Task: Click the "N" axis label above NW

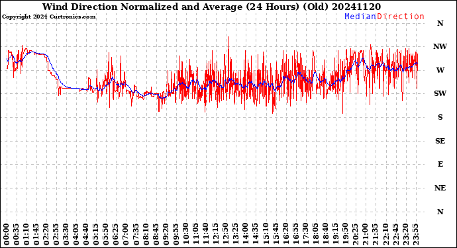Action: click(x=440, y=23)
